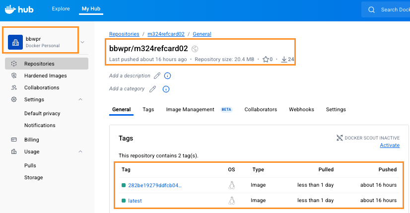Click the Linux penguin icon in 282be19279ddfcb04 row
The width and height of the screenshot is (410, 213).
[232, 185]
